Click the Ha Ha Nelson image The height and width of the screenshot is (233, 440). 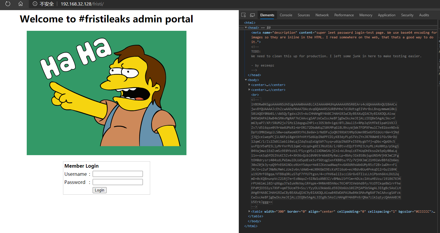[107, 93]
